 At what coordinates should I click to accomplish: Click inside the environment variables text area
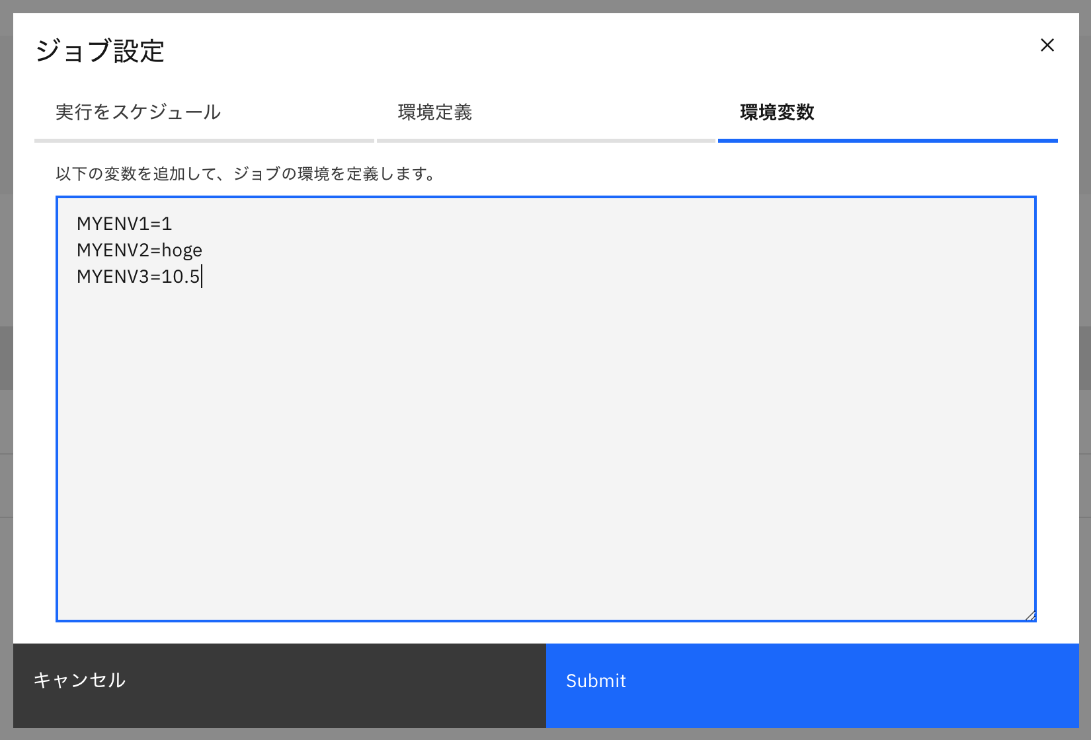pyautogui.click(x=546, y=409)
